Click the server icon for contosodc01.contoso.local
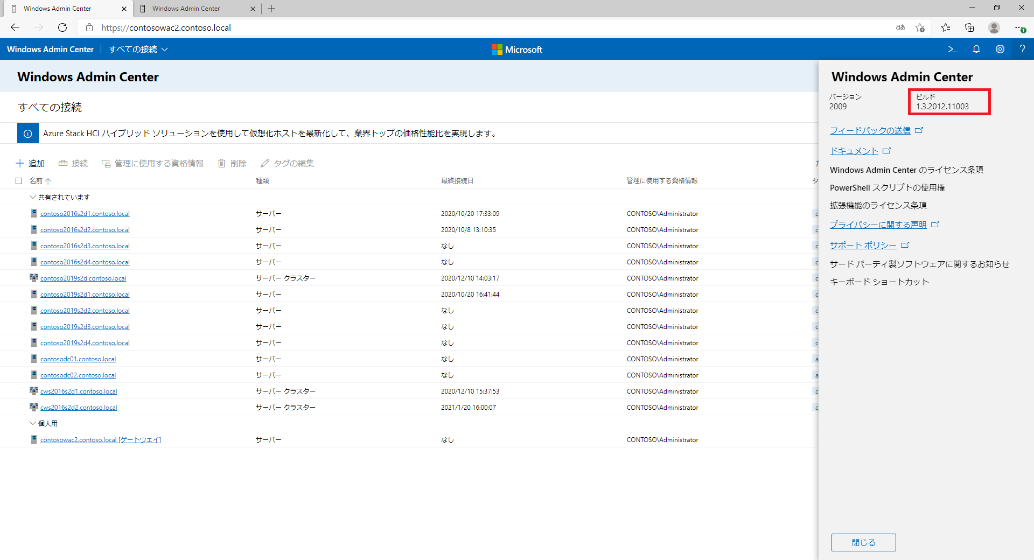Image resolution: width=1034 pixels, height=560 pixels. click(x=34, y=359)
